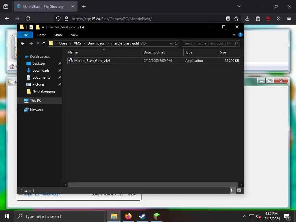Open Desktop in navigation pane
296x222 pixels.
click(38, 64)
